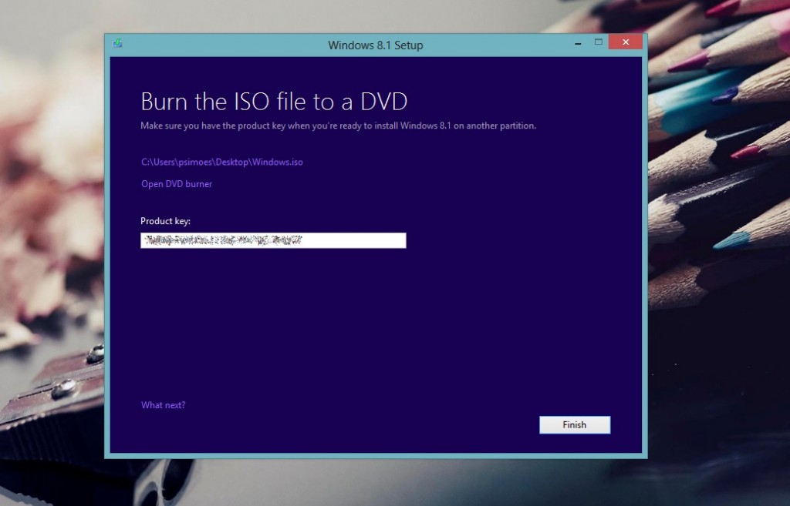This screenshot has height=506, width=790.
Task: Click inside the Product key field
Action: [x=273, y=240]
